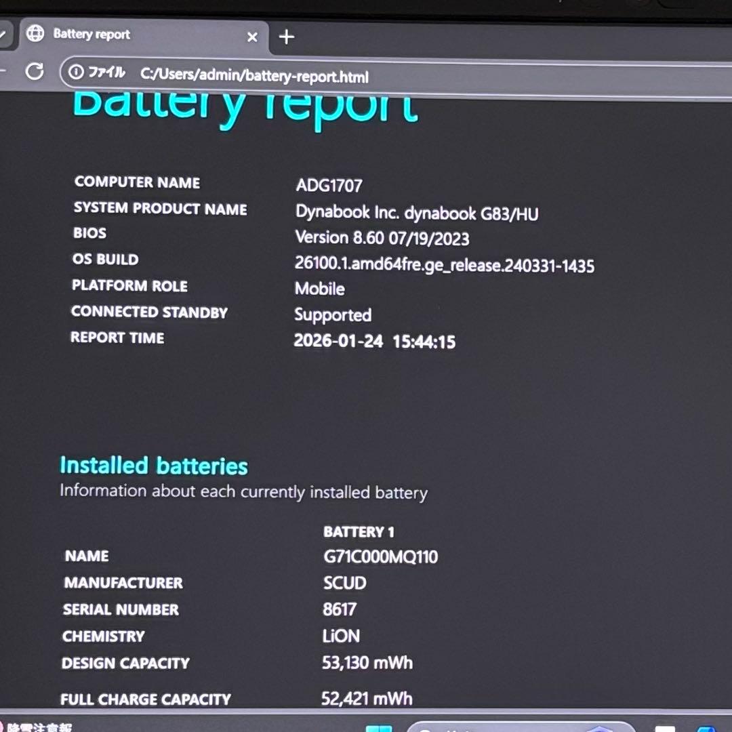Click the DESIGN CAPACITY value 53,130 mWh
Viewport: 732px width, 732px height.
pyautogui.click(x=366, y=663)
